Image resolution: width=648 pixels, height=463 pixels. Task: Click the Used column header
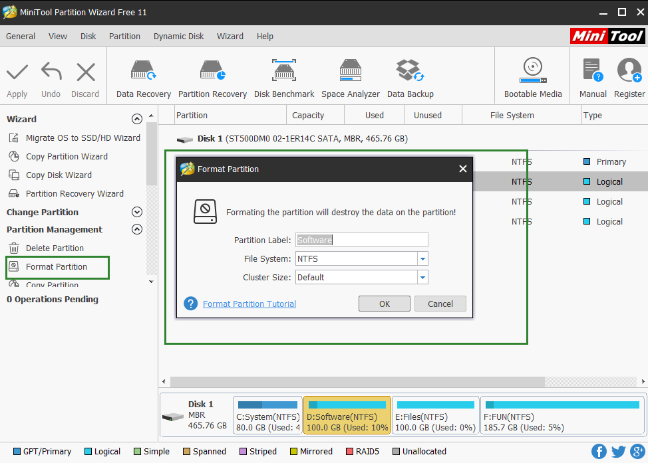tap(375, 116)
